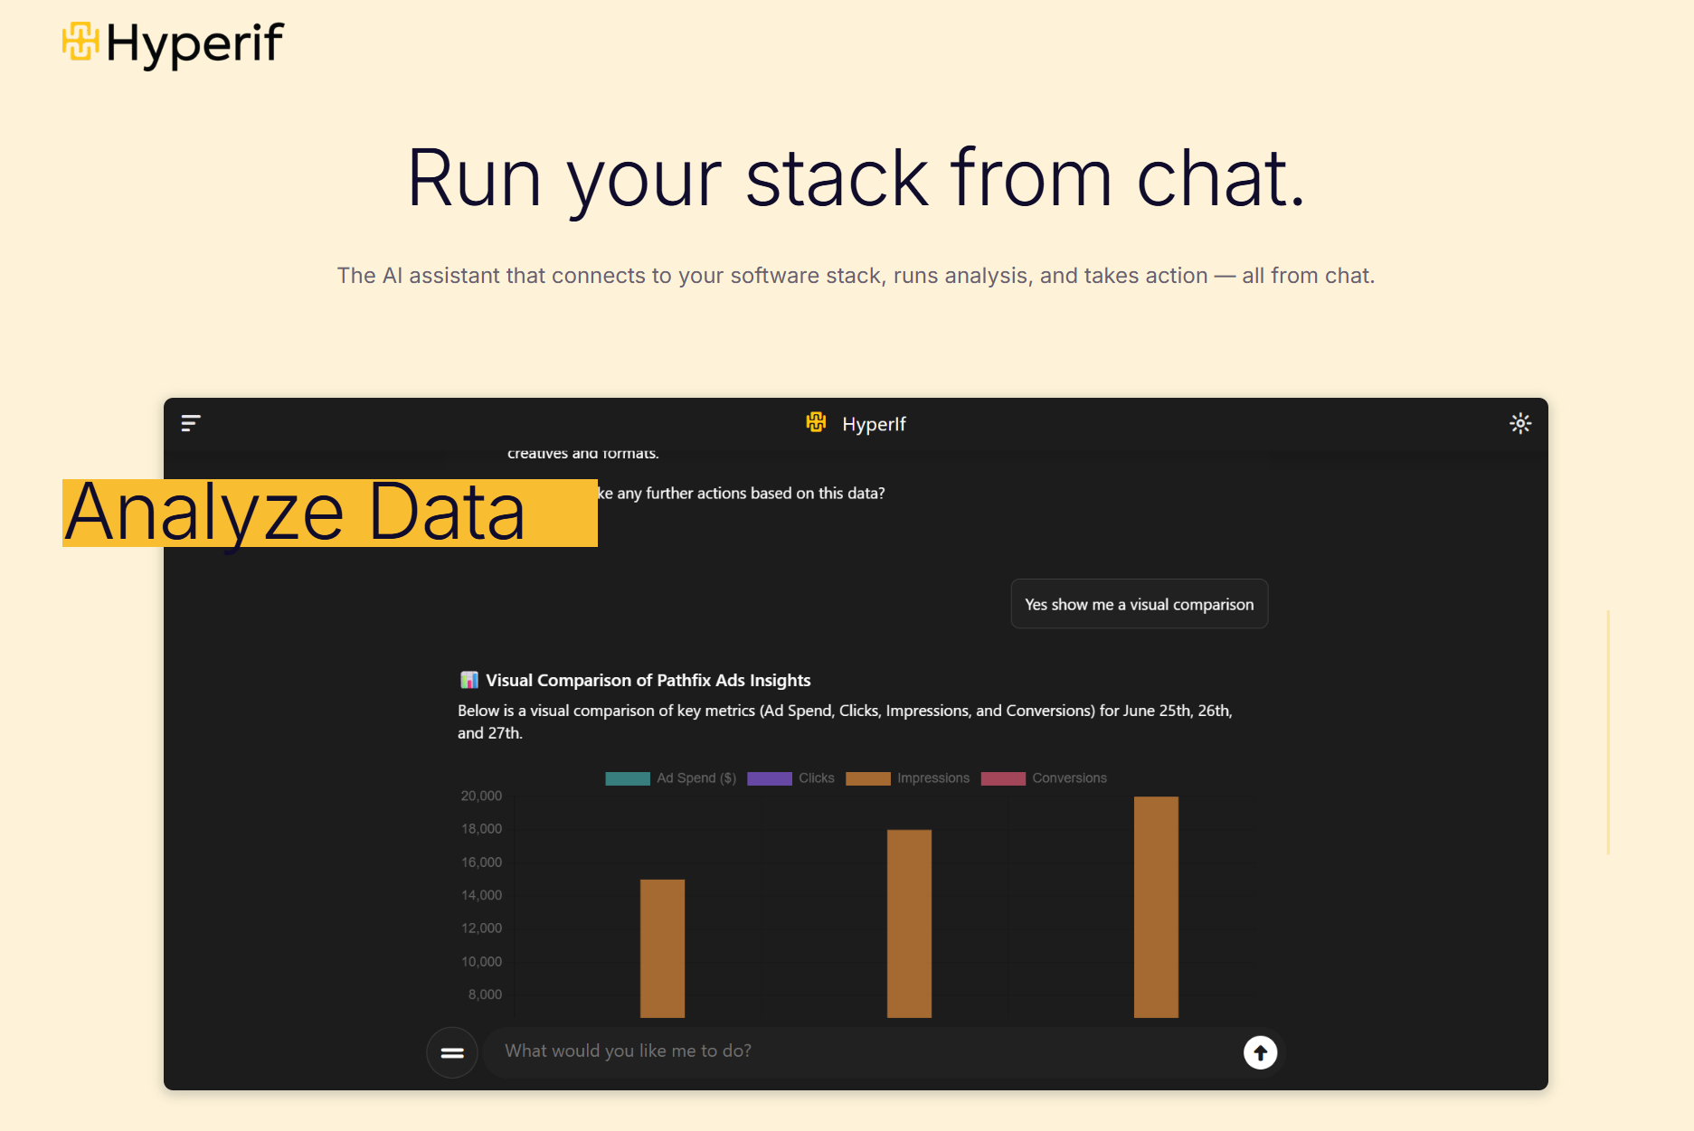Viewport: 1694px width, 1131px height.
Task: Click the orange Impressions legend swatch
Action: [868, 778]
